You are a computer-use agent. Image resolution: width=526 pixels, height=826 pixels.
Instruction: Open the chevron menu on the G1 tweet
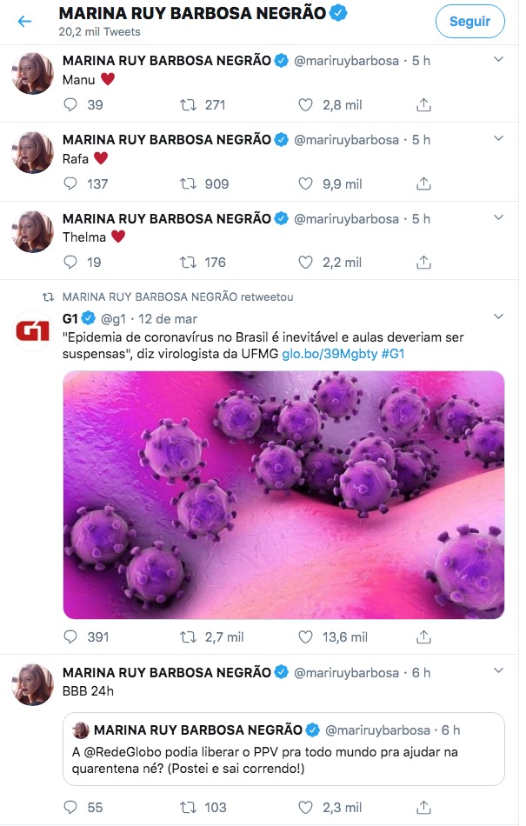pyautogui.click(x=498, y=316)
